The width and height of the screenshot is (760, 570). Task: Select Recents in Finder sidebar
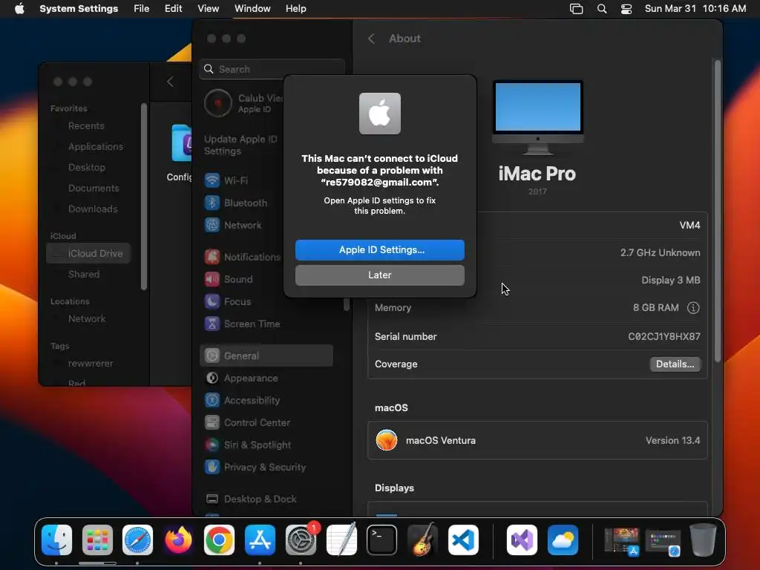(x=86, y=126)
